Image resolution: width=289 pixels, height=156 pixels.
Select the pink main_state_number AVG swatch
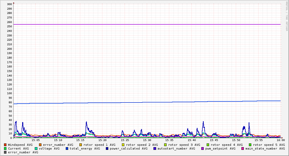click(242, 149)
